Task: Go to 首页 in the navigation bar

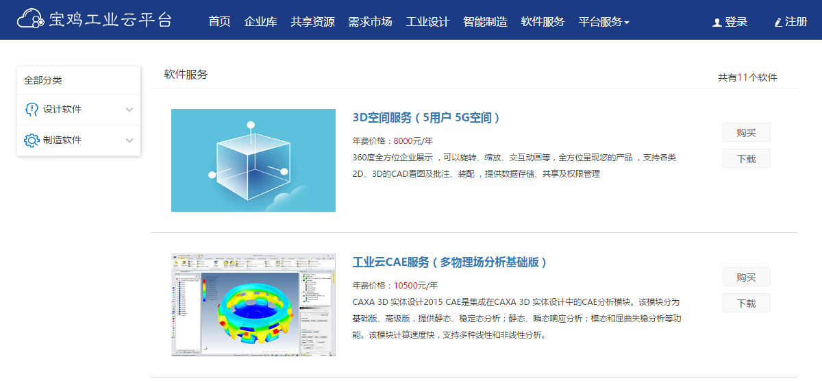Action: (x=220, y=22)
